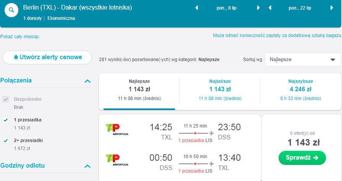342x181 pixels.
Task: Open the Sortuj wg Najlepsze dropdown
Action: pyautogui.click(x=303, y=60)
